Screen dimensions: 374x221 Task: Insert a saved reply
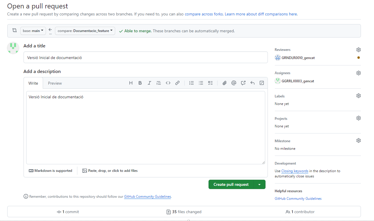pyautogui.click(x=252, y=83)
